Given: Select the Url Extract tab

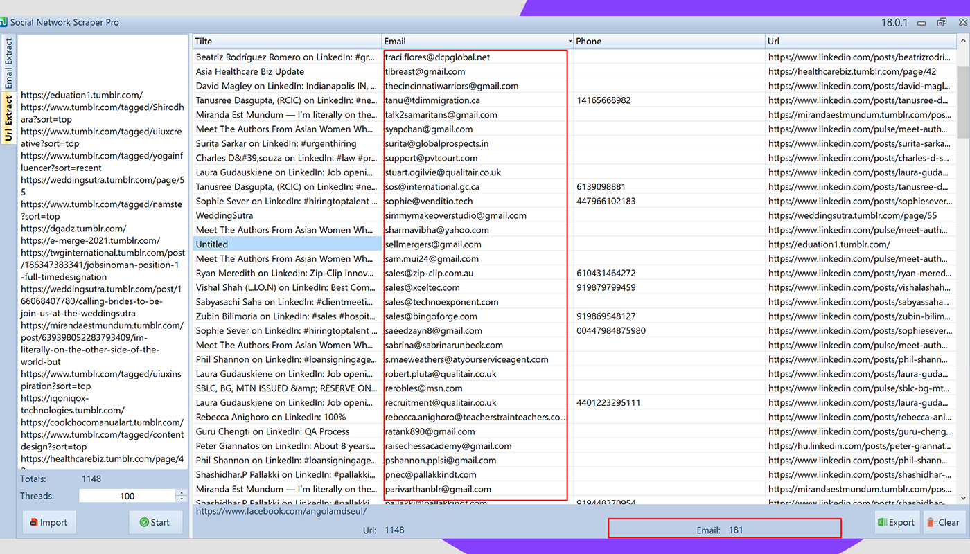Looking at the screenshot, I should coord(9,118).
